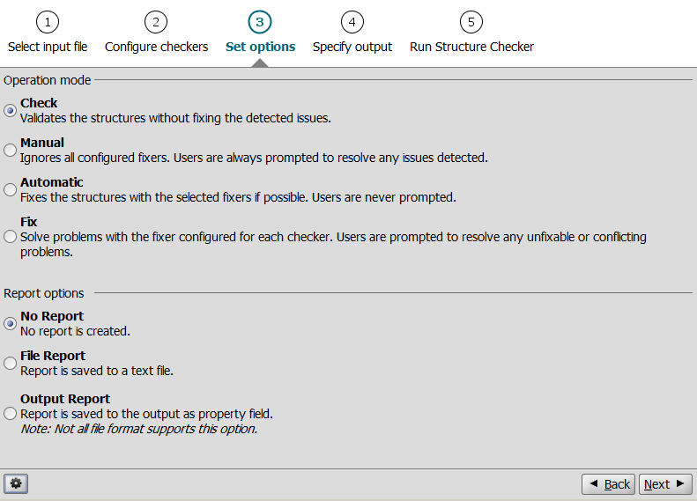Enable the Output Report option
697x501 pixels.
pos(11,413)
